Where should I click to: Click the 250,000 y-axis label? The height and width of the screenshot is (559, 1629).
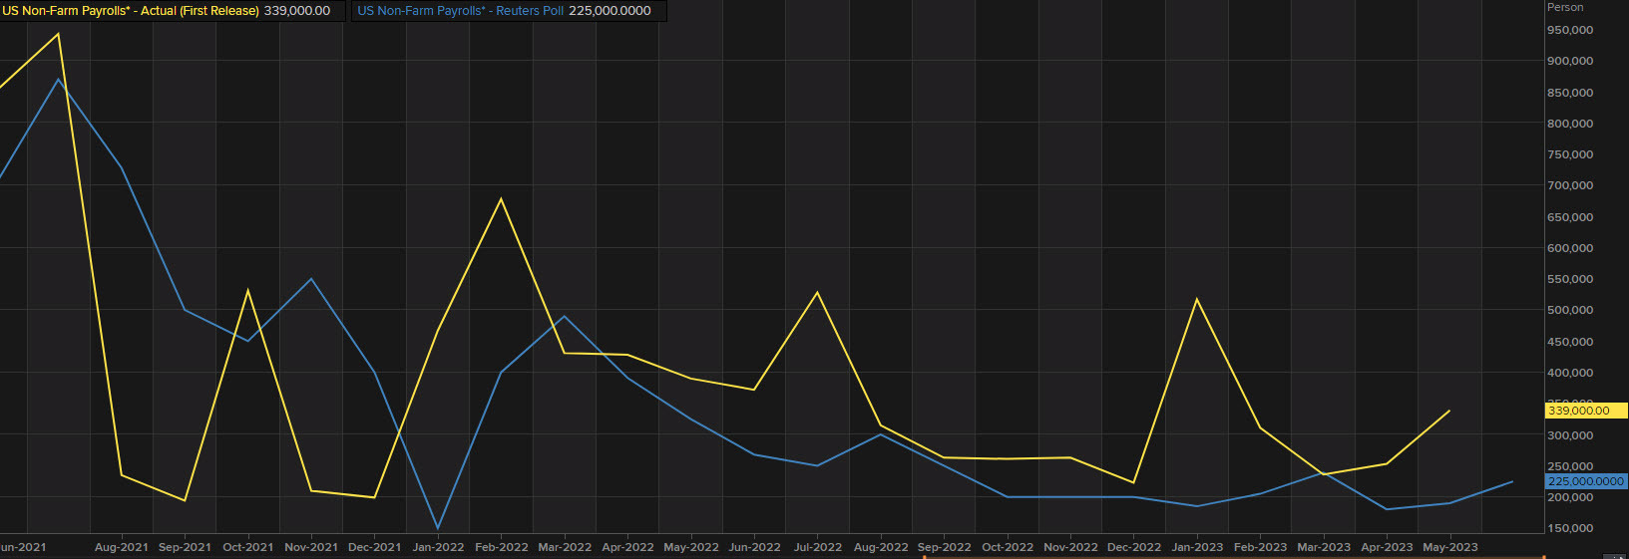pos(1570,466)
